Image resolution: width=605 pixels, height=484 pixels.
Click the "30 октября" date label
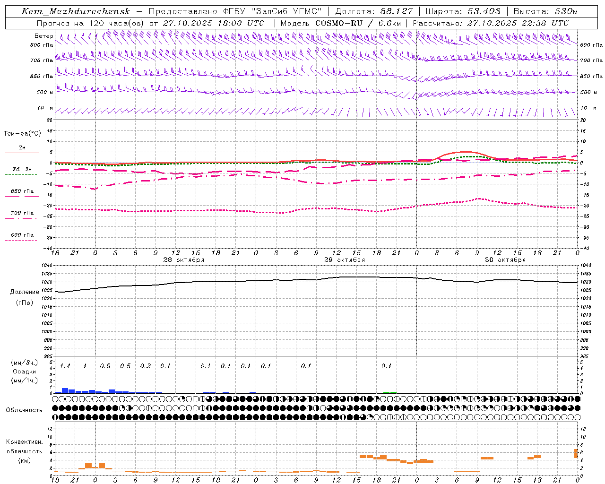coord(505,260)
